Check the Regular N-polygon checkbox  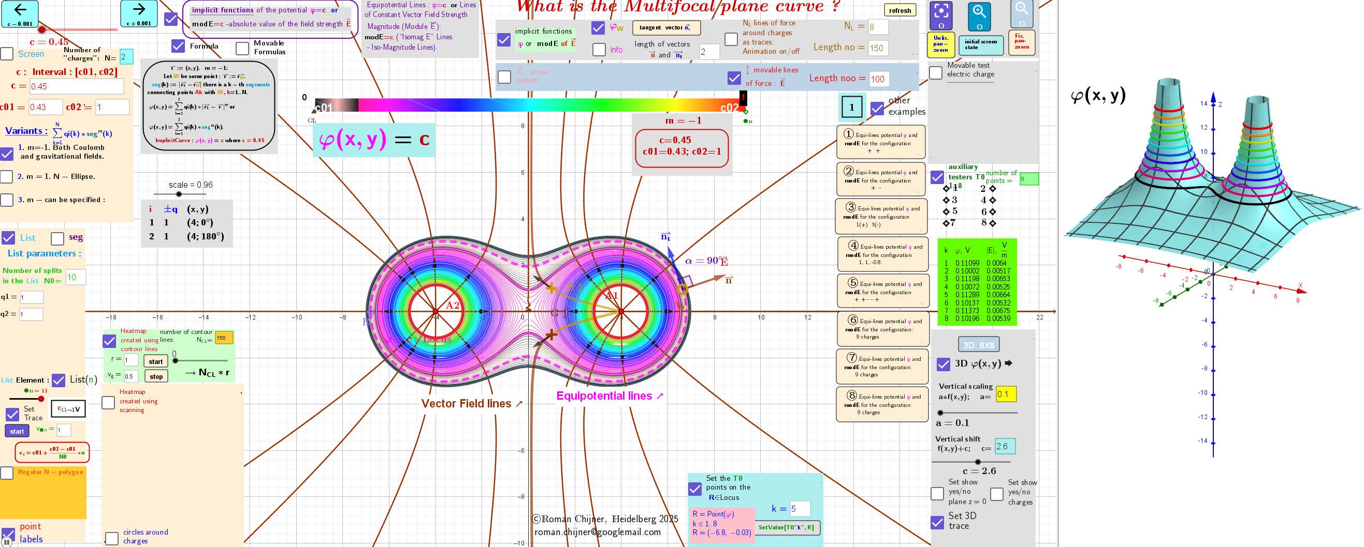[7, 473]
